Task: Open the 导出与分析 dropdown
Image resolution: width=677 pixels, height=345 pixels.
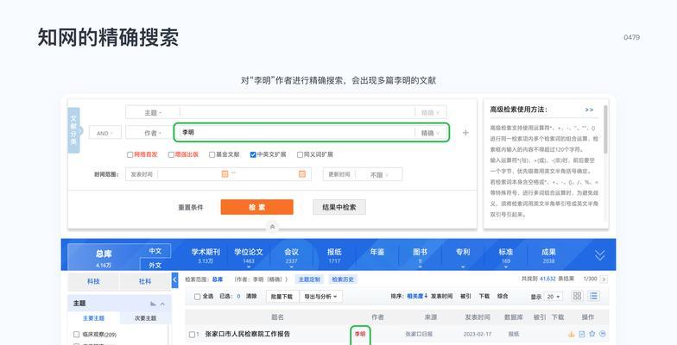Action: pyautogui.click(x=321, y=297)
